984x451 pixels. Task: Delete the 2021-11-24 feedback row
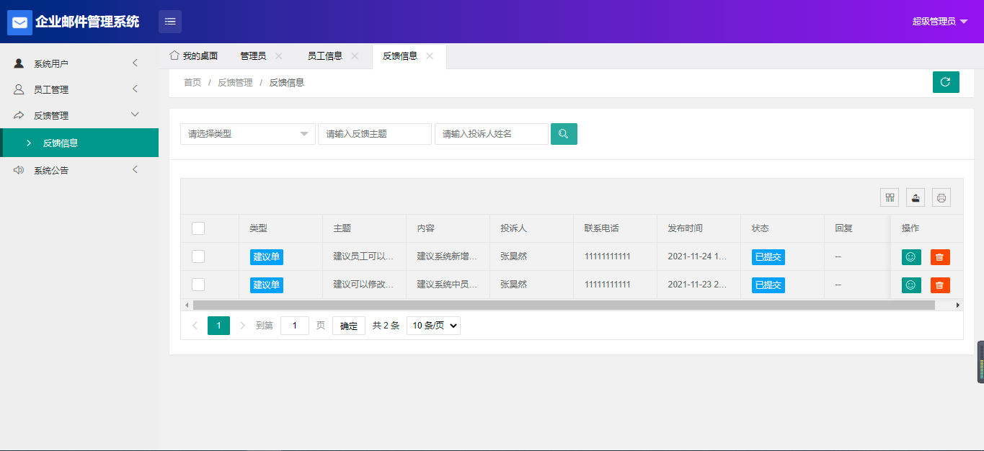point(940,257)
